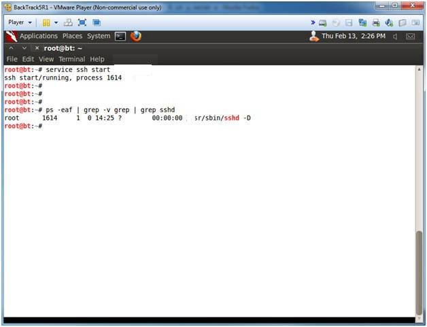Screen dimensions: 427x327
Task: Switch to Unity mode icon
Action: click(97, 22)
